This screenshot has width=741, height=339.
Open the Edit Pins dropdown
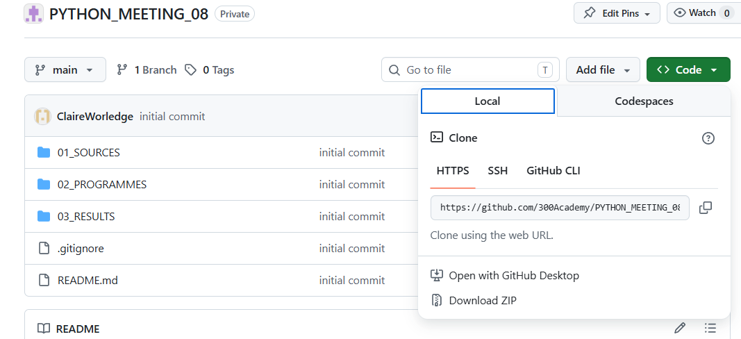pos(617,13)
